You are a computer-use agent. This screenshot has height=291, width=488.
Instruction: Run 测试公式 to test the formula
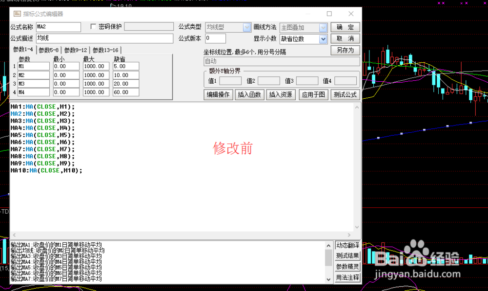click(x=345, y=95)
